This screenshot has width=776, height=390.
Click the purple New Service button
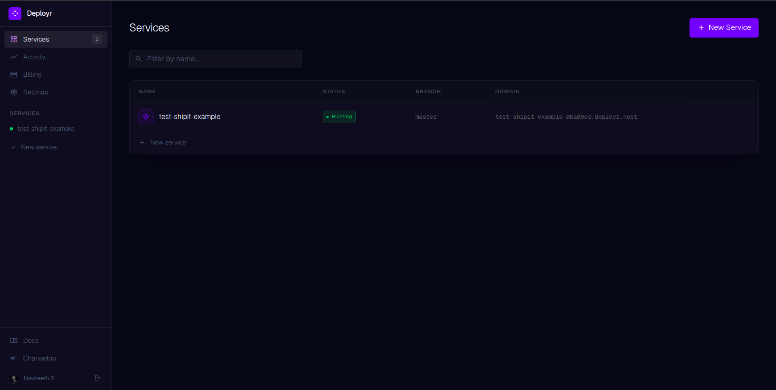pyautogui.click(x=724, y=28)
